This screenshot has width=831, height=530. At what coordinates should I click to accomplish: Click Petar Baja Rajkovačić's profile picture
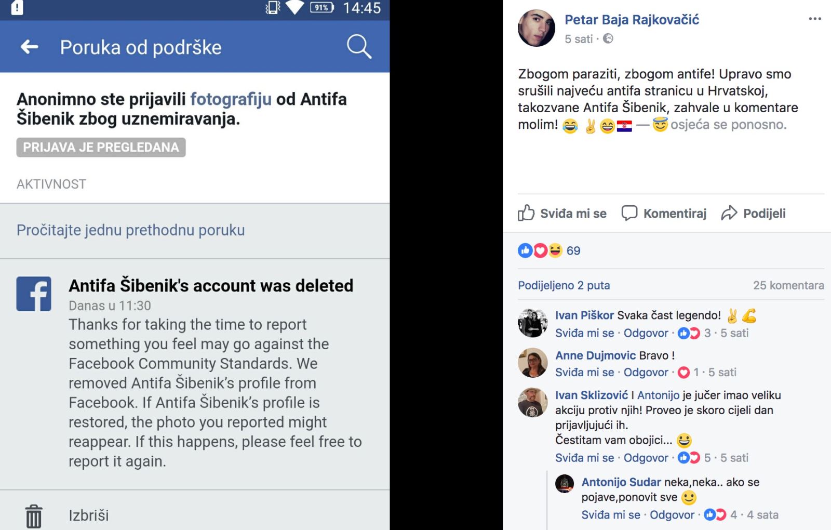[x=537, y=28]
